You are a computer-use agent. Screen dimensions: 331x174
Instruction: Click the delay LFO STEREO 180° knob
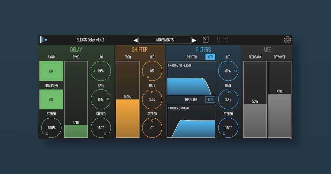tap(101, 128)
